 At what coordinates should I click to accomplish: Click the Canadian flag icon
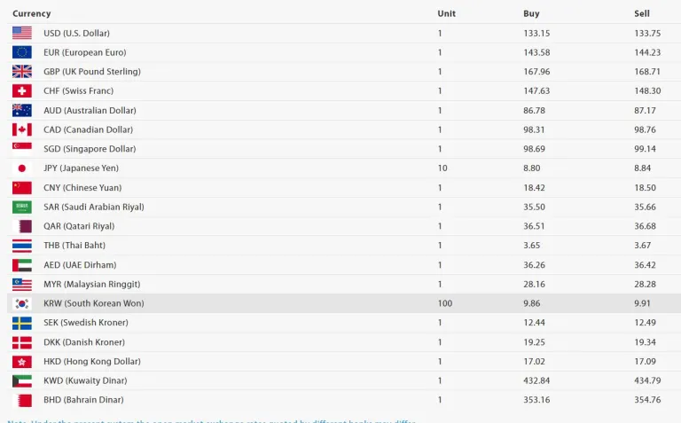(x=22, y=129)
